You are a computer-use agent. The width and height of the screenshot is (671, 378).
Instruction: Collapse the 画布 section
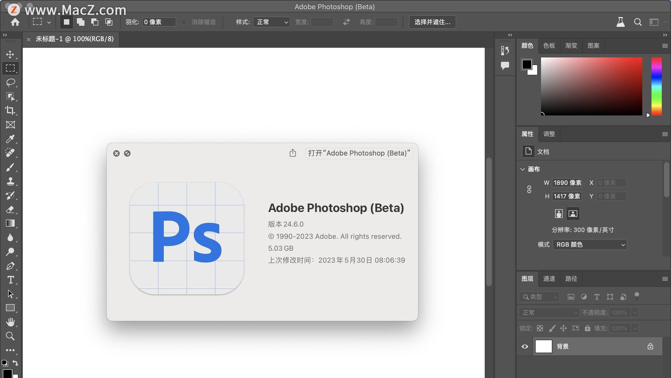[522, 169]
